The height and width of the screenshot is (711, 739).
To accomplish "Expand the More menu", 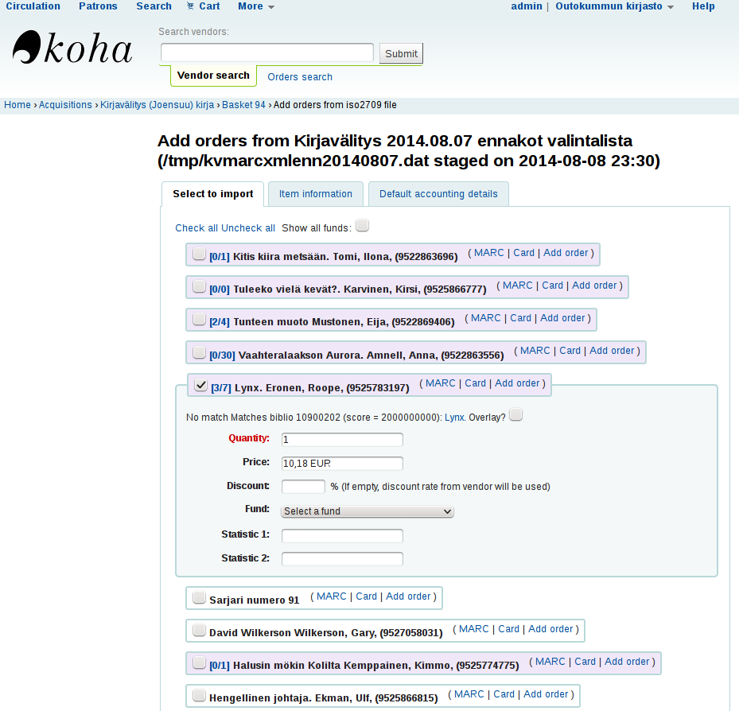I will coord(255,6).
